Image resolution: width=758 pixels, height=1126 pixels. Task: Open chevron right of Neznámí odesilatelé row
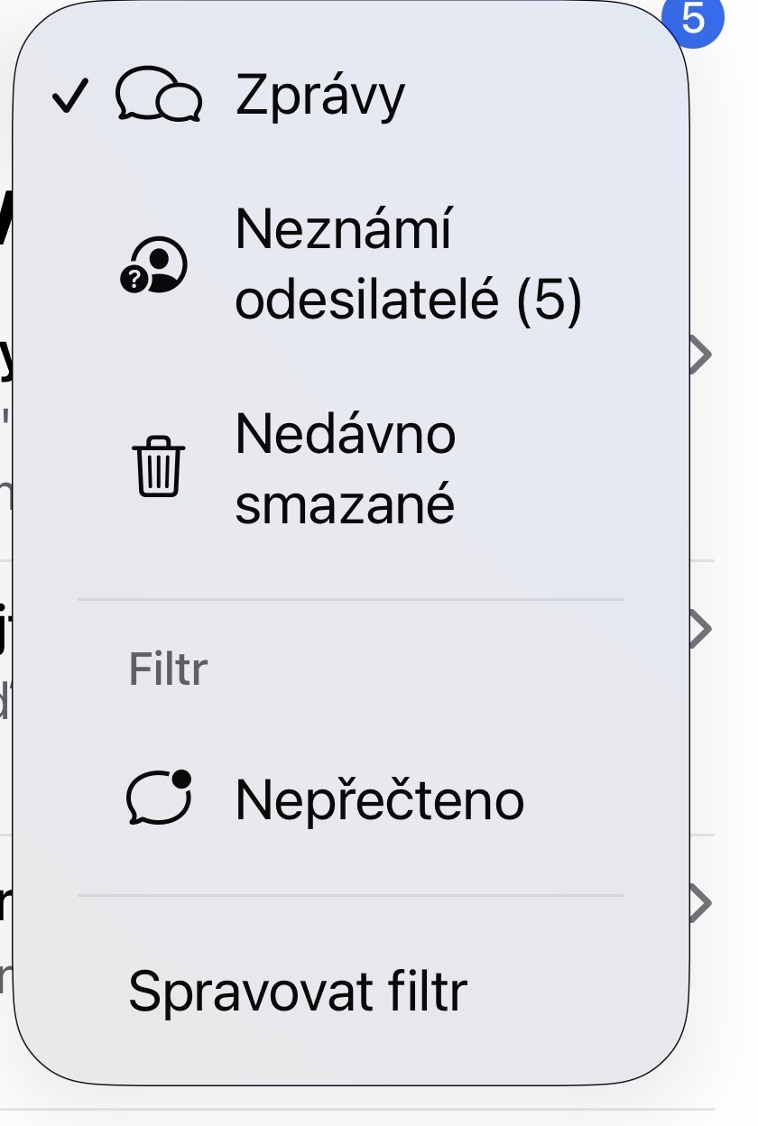point(699,356)
